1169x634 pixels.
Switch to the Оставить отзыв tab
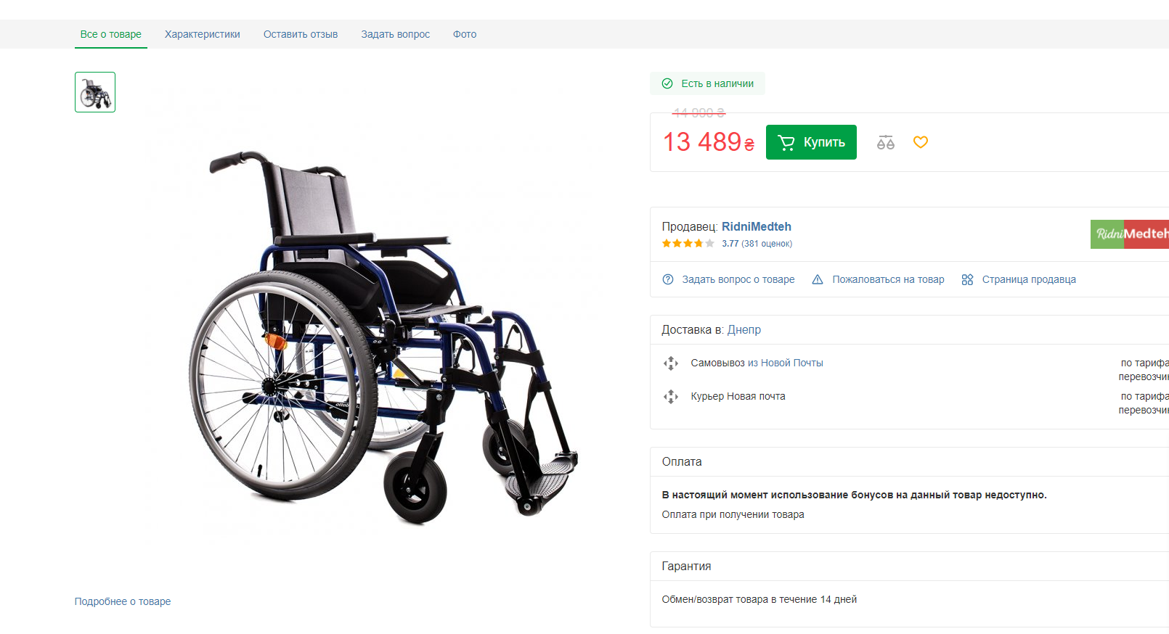(x=301, y=34)
